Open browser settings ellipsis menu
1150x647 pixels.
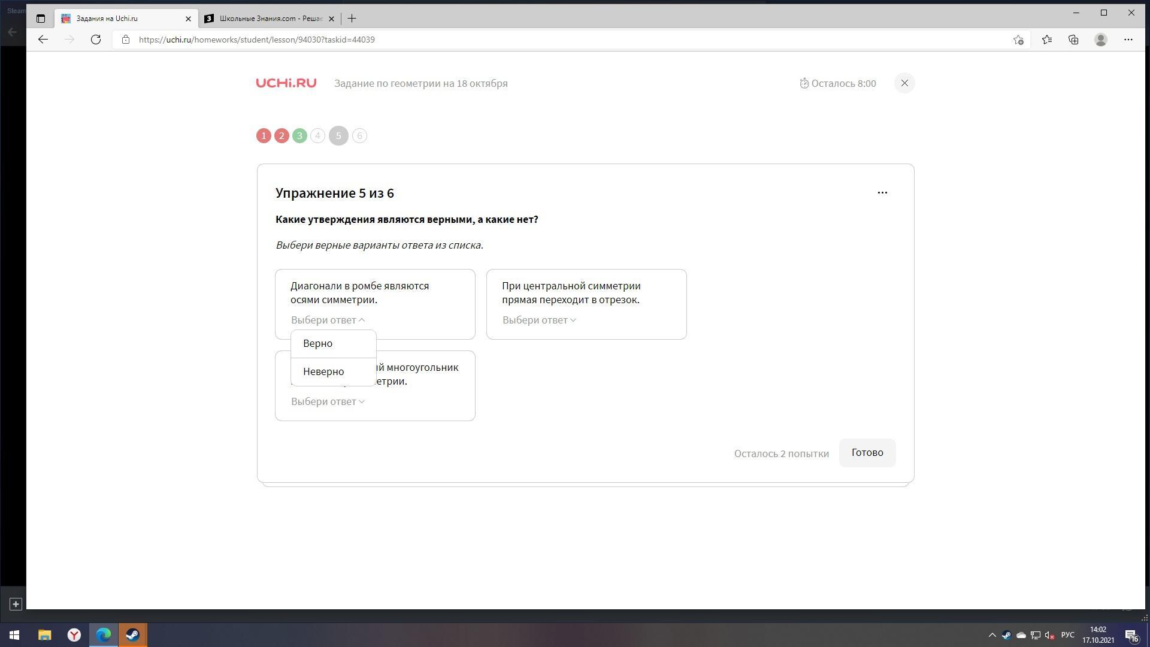(1128, 40)
